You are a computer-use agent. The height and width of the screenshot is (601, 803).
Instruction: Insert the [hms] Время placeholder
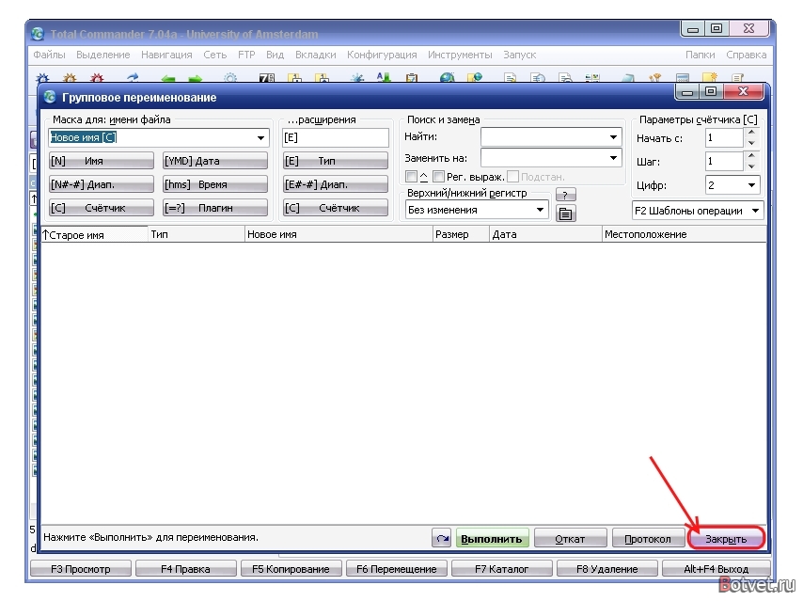[215, 184]
